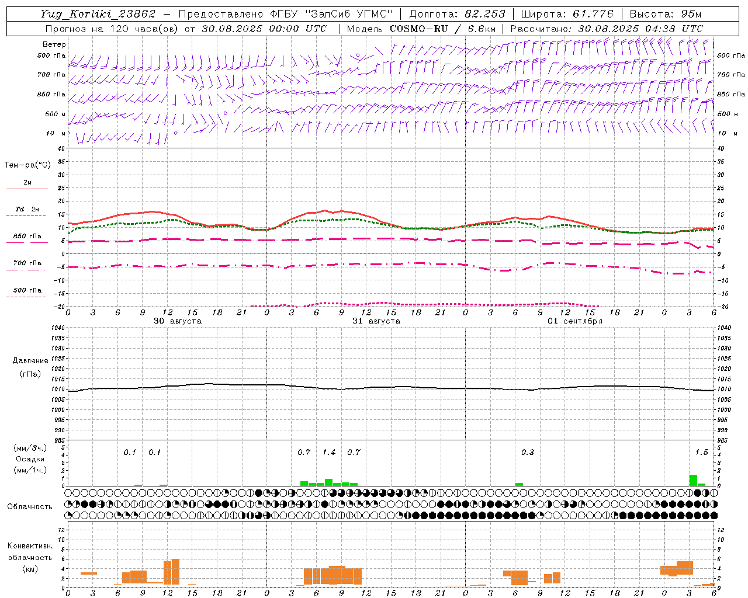748x598 pixels.
Task: Click calculated time '30.08.2025 04:38 UTC'
Action: point(640,29)
